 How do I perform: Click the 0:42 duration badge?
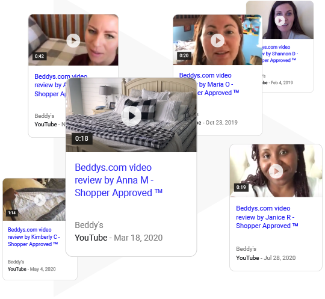(x=39, y=56)
